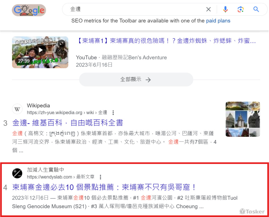Expand the video preview fullscreen icon
Viewport: 269px width, 217px height.
pos(61,43)
